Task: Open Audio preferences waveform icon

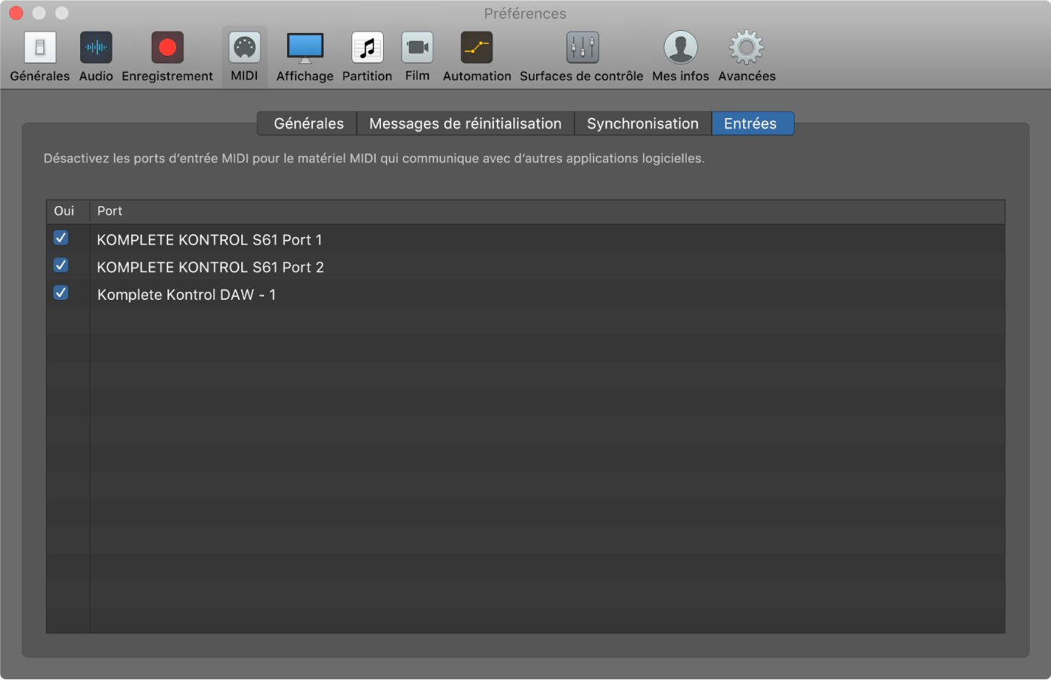Action: click(x=96, y=48)
